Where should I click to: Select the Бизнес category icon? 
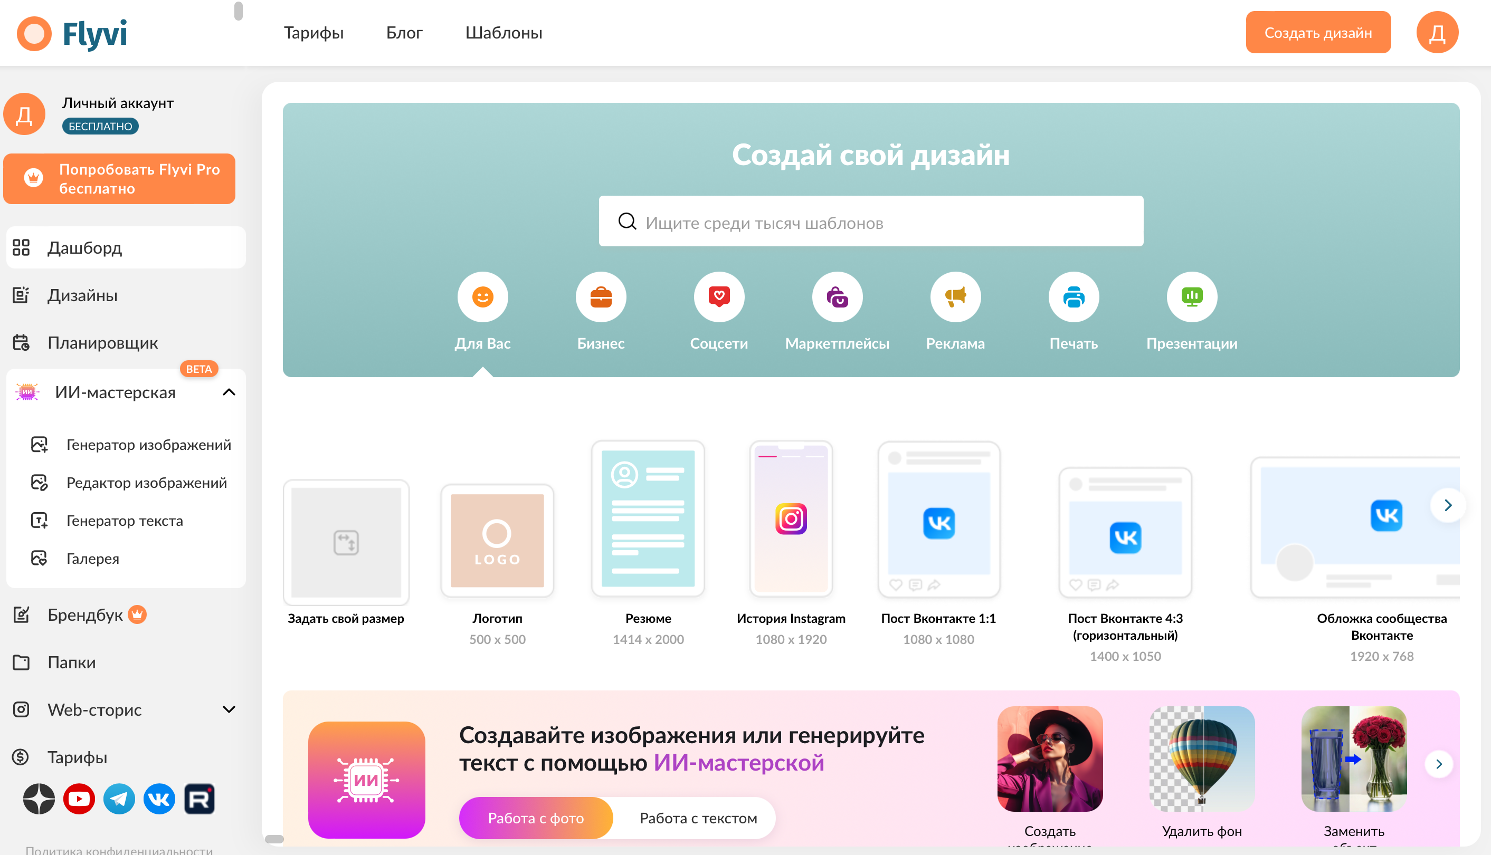click(x=601, y=297)
